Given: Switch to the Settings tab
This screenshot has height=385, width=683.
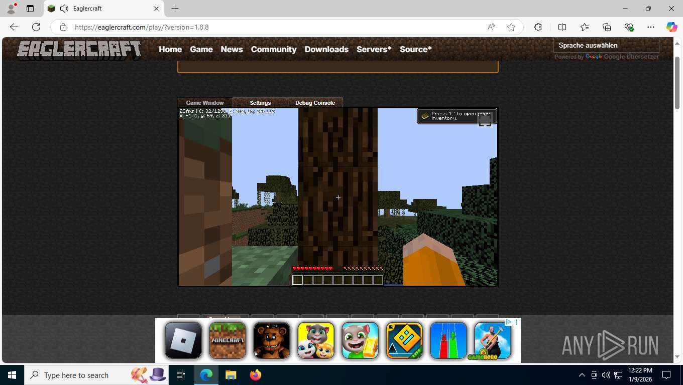Looking at the screenshot, I should tap(260, 103).
